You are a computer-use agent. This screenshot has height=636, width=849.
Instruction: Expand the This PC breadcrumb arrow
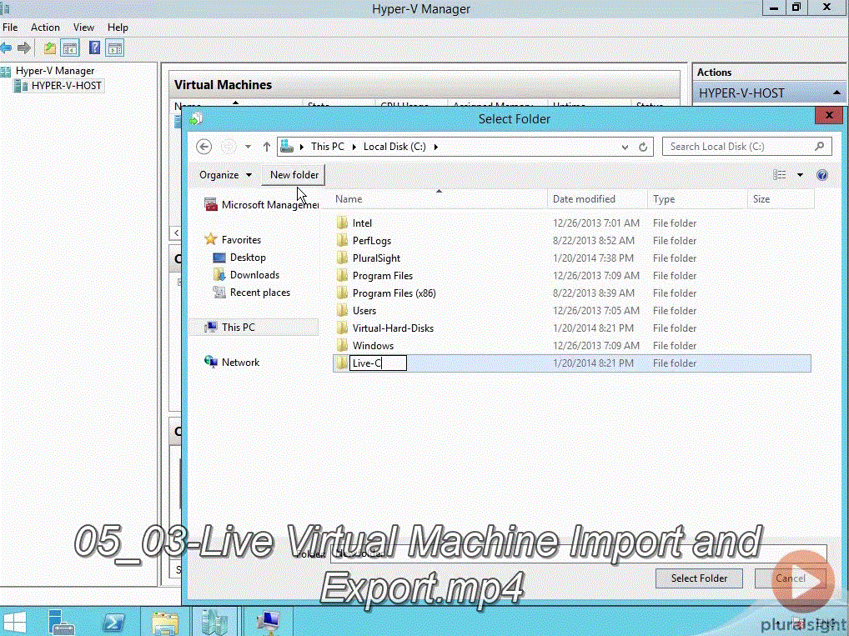coord(354,147)
